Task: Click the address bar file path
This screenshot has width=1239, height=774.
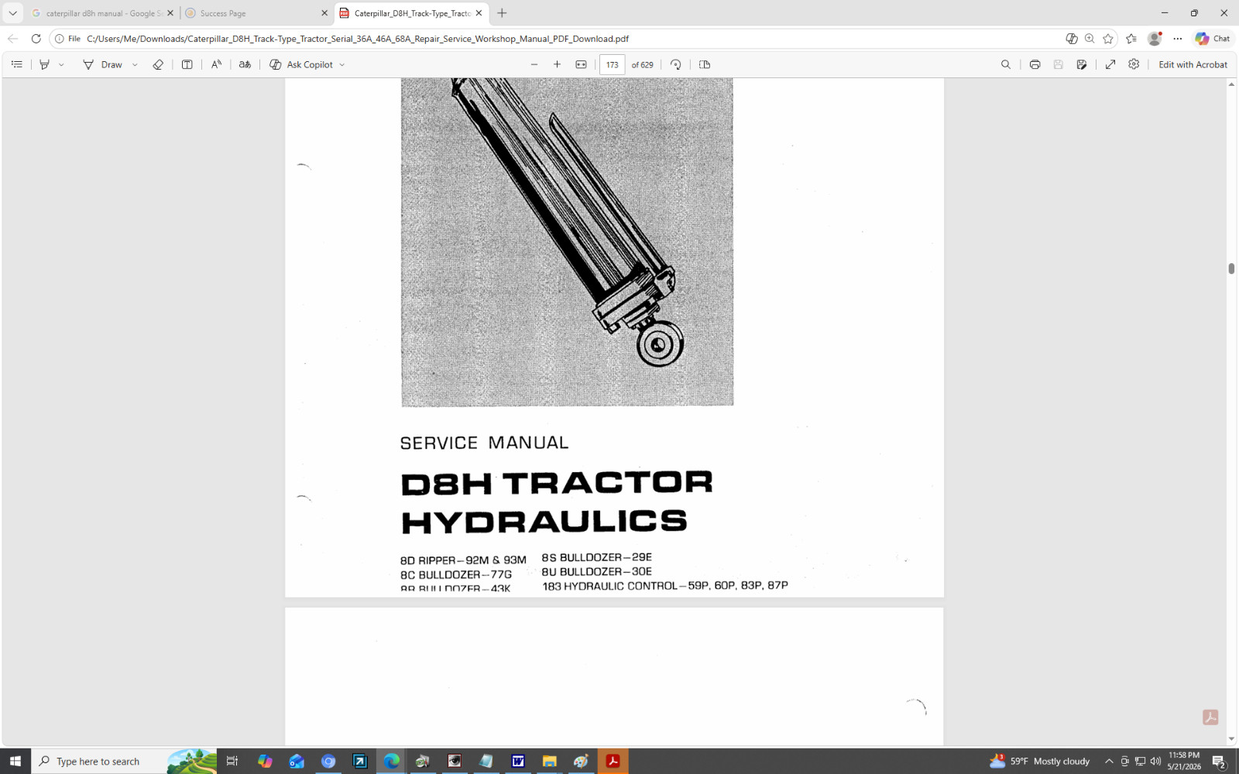Action: click(358, 39)
